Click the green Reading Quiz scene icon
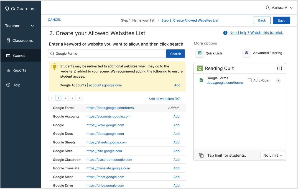The height and width of the screenshot is (189, 298). pyautogui.click(x=200, y=68)
